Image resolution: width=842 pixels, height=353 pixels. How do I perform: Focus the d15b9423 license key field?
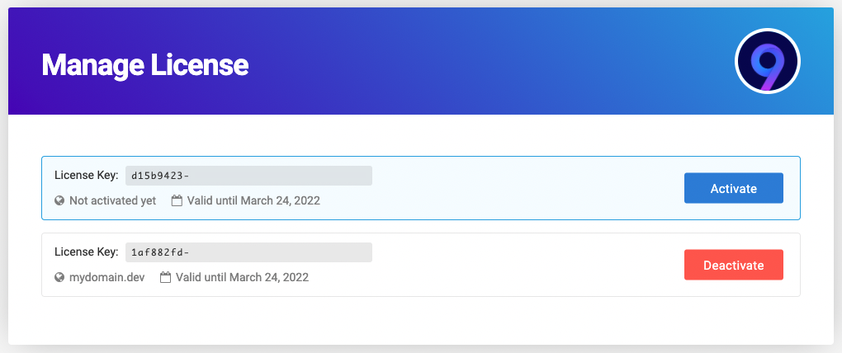pos(248,176)
